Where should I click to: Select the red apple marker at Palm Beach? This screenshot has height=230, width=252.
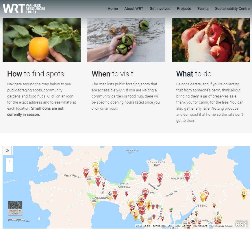(x=187, y=176)
